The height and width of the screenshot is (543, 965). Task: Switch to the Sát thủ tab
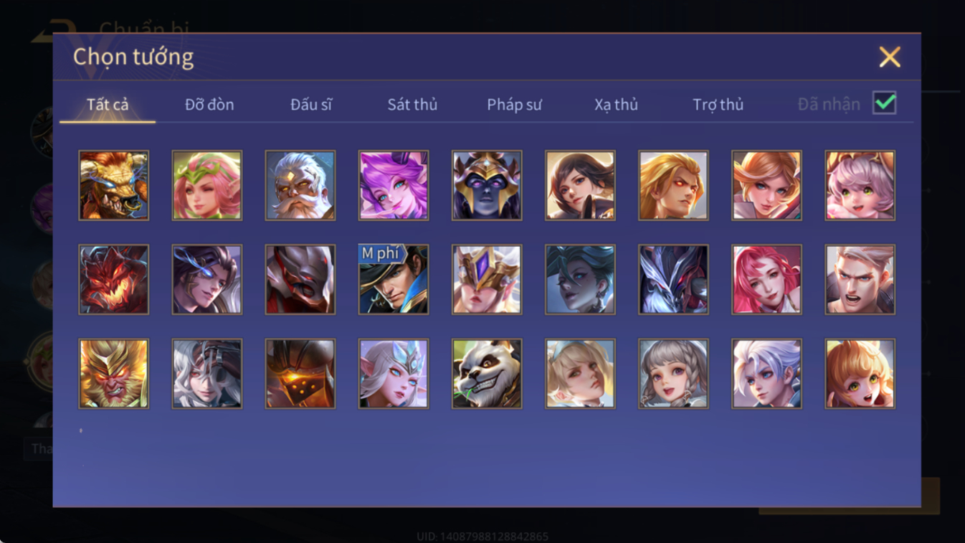[412, 104]
